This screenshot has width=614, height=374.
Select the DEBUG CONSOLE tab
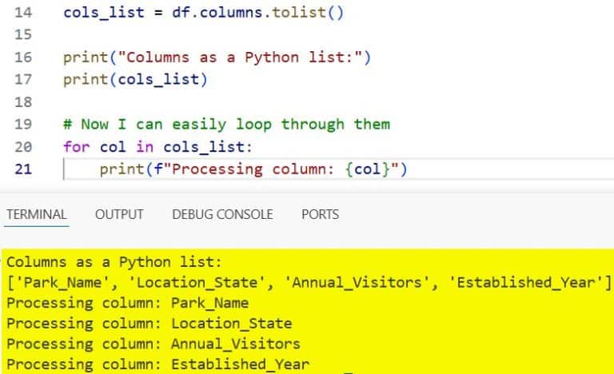222,214
